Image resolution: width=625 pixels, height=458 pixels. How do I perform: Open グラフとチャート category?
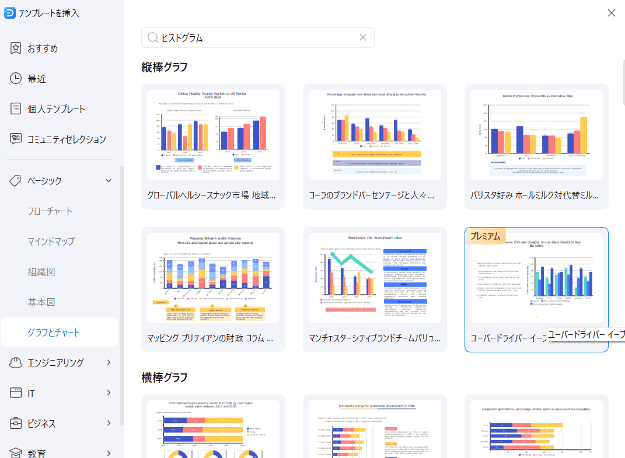point(54,333)
